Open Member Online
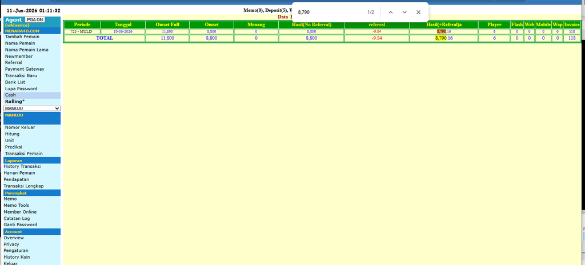The width and height of the screenshot is (585, 265). 20,212
